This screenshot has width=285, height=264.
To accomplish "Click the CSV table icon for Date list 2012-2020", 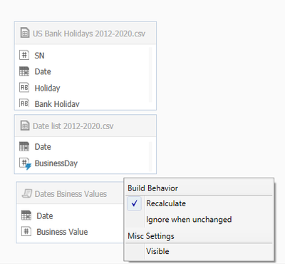I will pos(25,126).
